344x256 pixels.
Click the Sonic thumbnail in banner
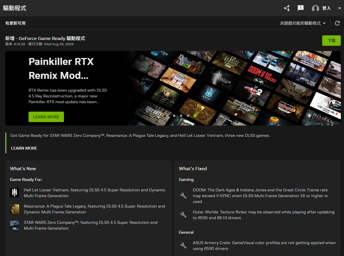click(178, 79)
